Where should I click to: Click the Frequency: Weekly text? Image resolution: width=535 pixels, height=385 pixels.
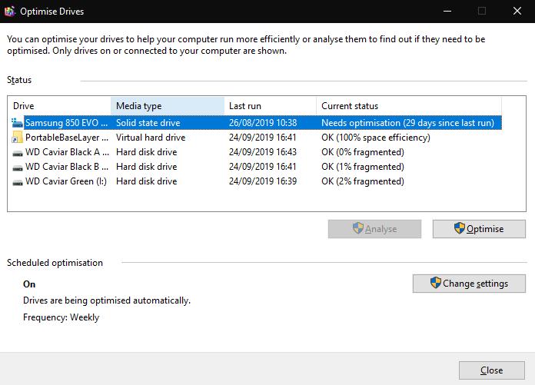pos(61,317)
